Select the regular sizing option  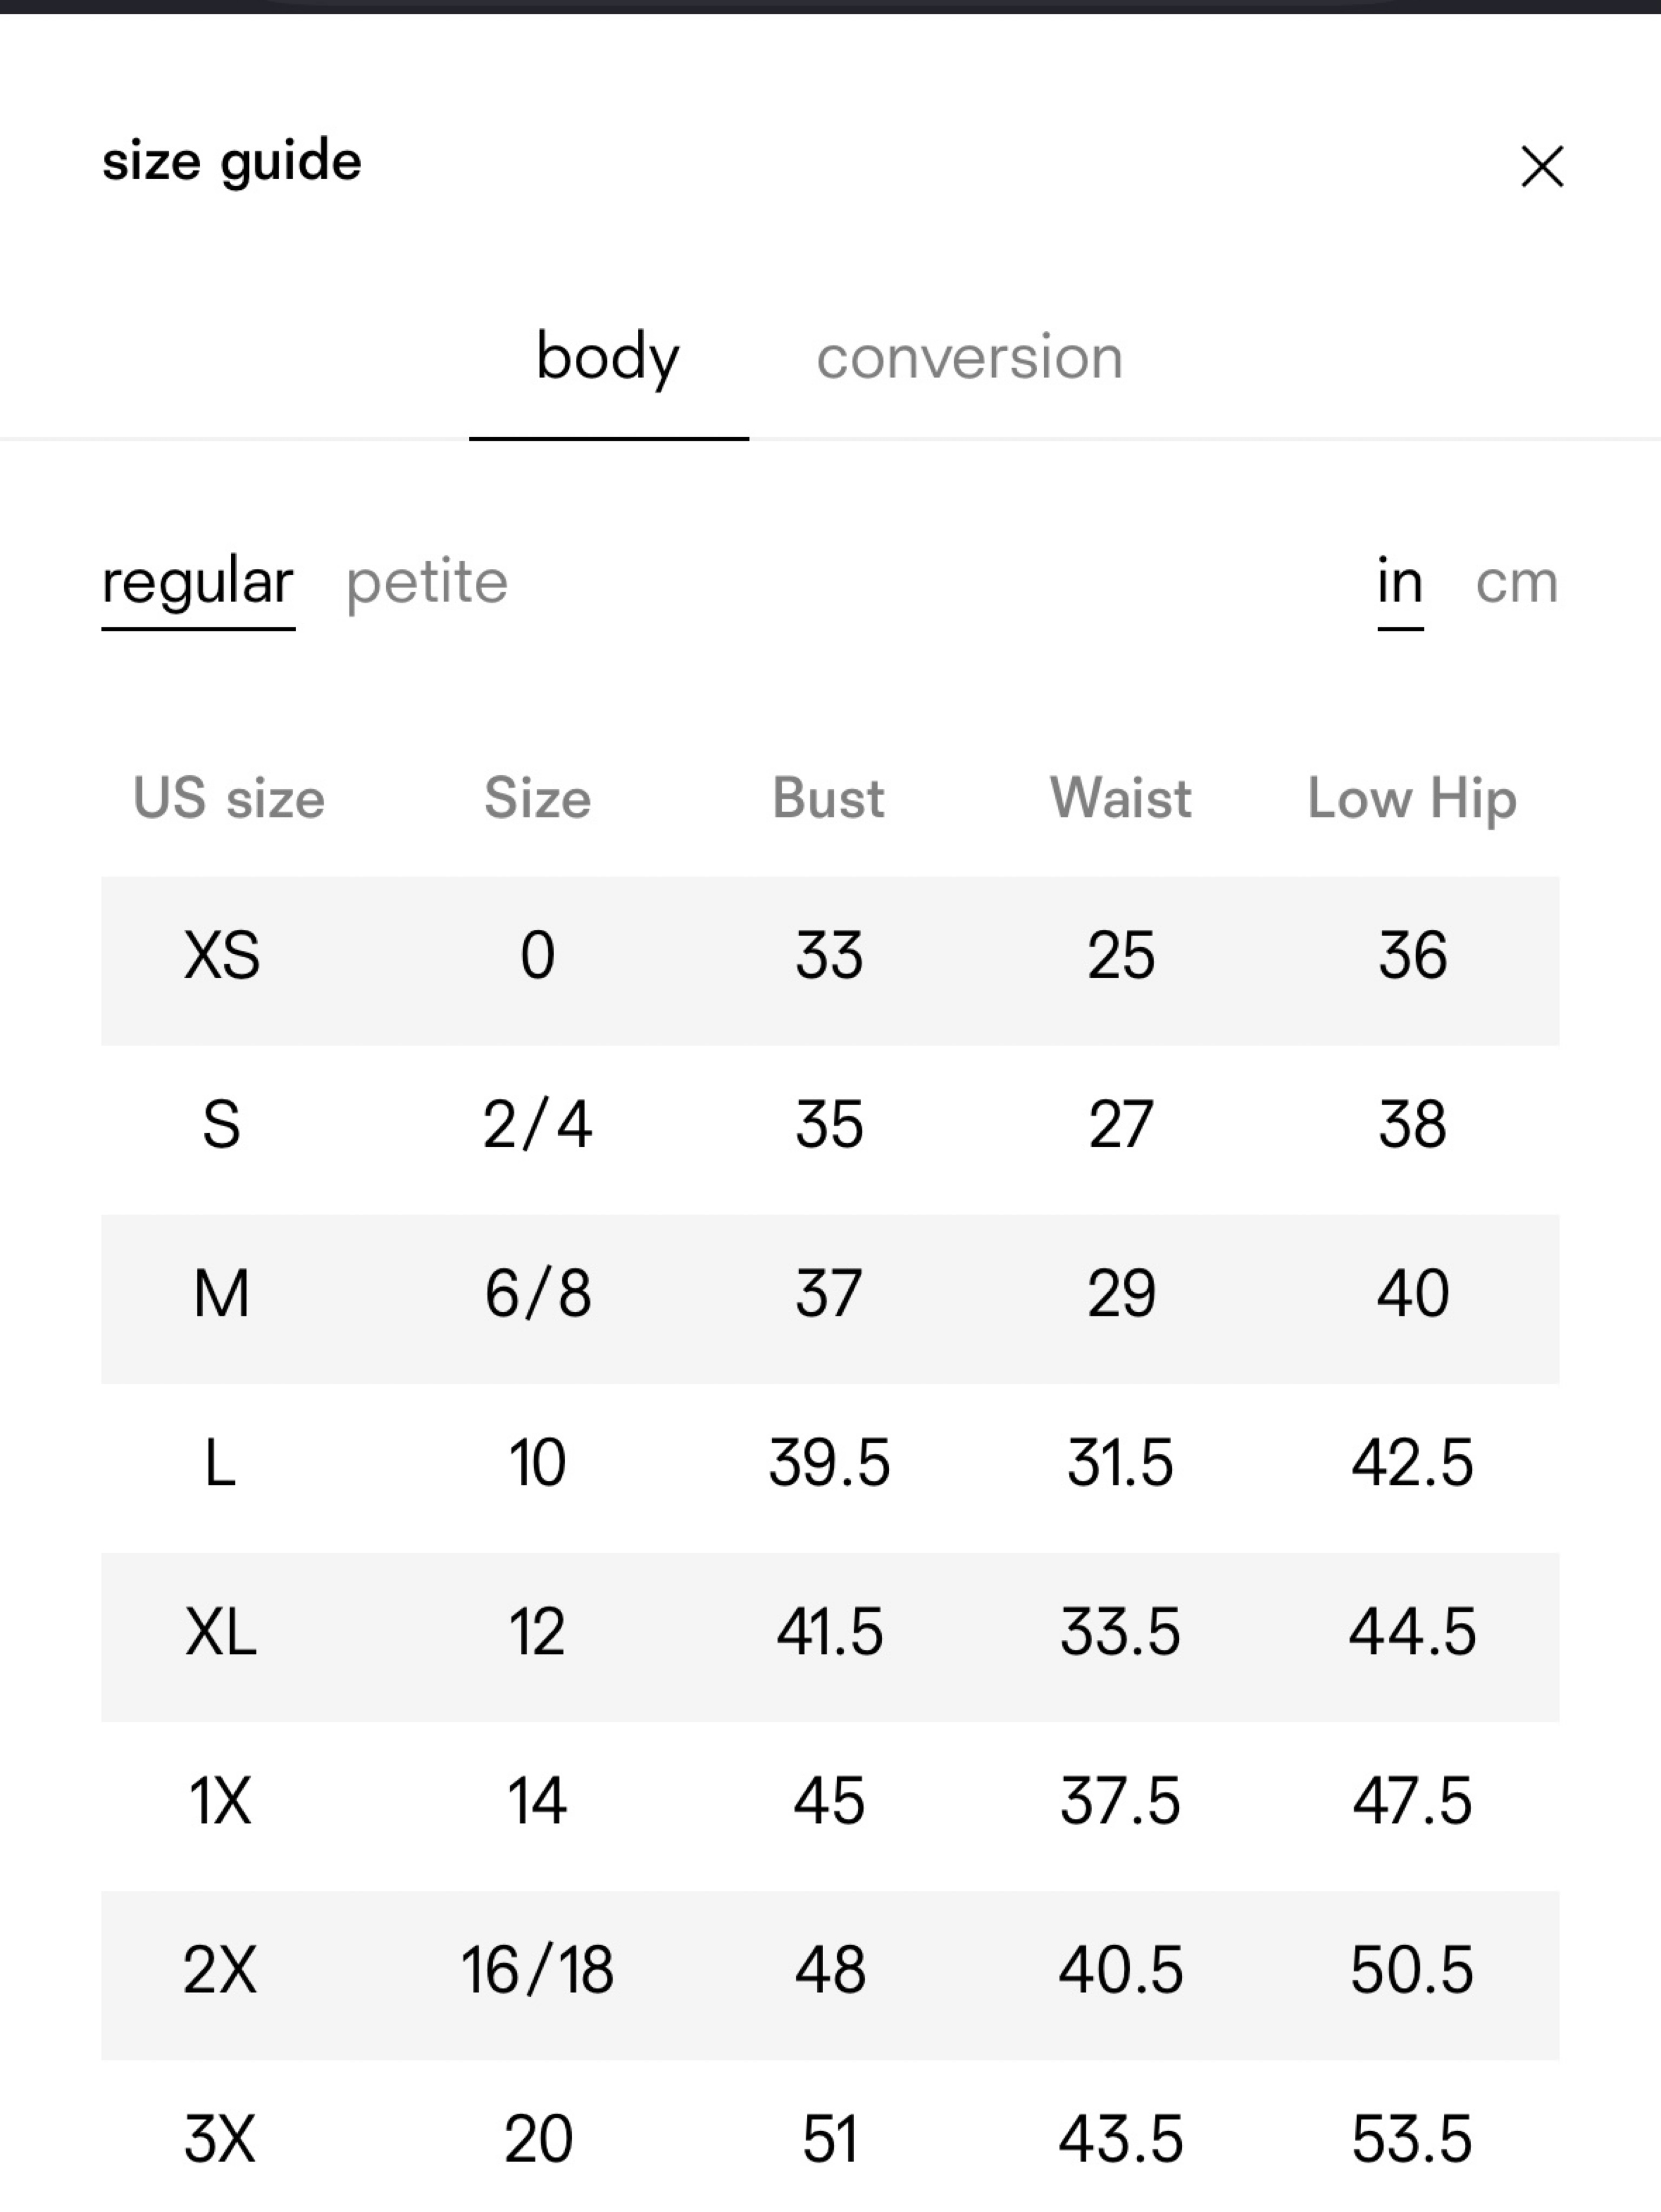(x=198, y=582)
